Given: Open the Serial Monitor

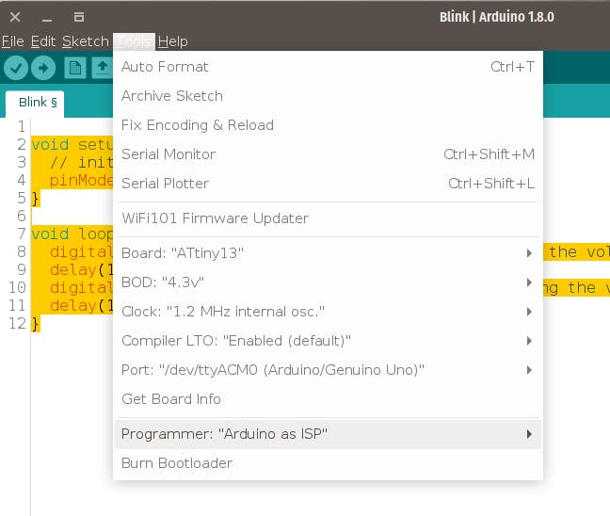Looking at the screenshot, I should pyautogui.click(x=328, y=154).
